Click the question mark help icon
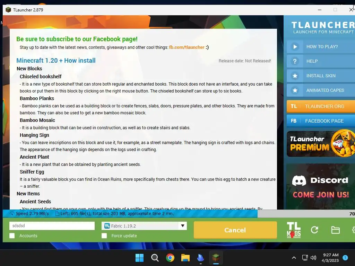The width and height of the screenshot is (355, 266). (295, 61)
